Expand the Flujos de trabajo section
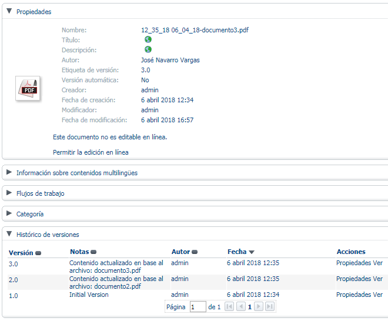This screenshot has height=321, width=388. coord(9,193)
